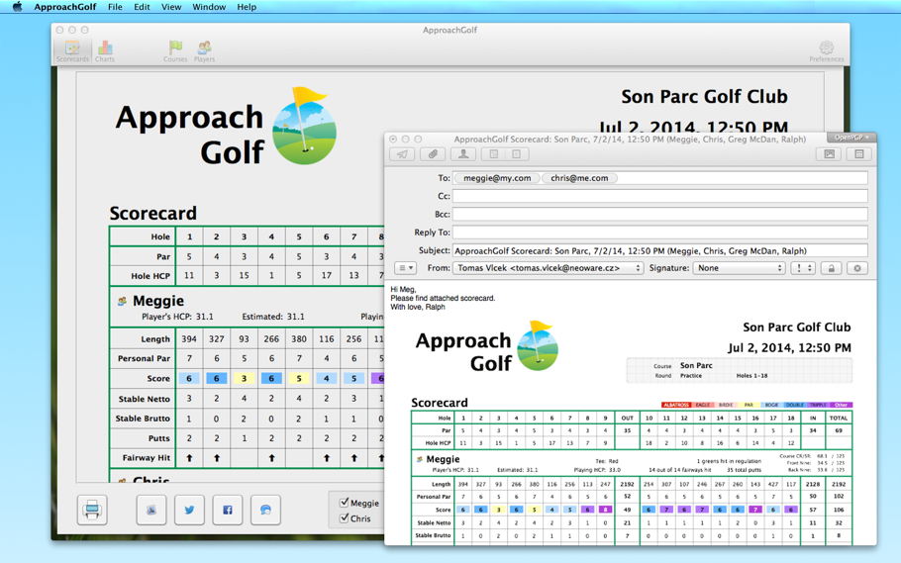This screenshot has width=901, height=563.
Task: Click 'Hole HCP' row label in main window
Action: pyautogui.click(x=150, y=276)
